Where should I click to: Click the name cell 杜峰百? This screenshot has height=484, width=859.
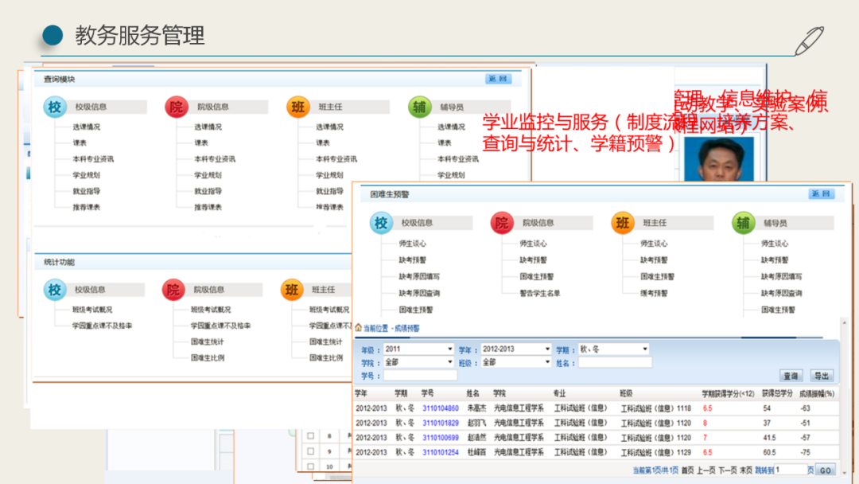476,453
